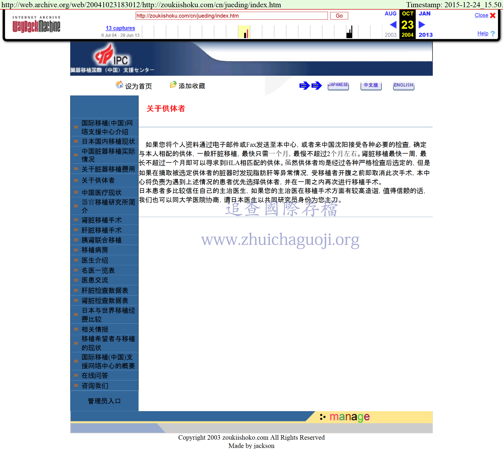Image resolution: width=503 pixels, height=449 pixels.
Task: Click the archive URL input field
Action: click(231, 16)
